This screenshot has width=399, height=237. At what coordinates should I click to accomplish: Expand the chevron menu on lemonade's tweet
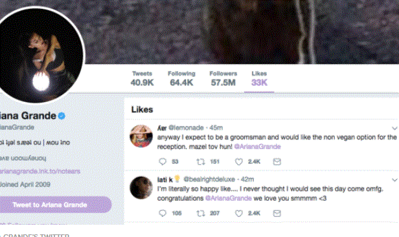(394, 128)
